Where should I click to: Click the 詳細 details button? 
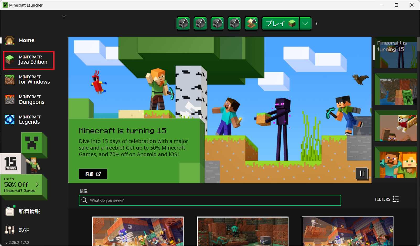(93, 174)
